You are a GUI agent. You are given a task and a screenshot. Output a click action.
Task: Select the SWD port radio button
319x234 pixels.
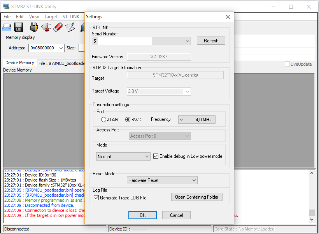point(128,120)
